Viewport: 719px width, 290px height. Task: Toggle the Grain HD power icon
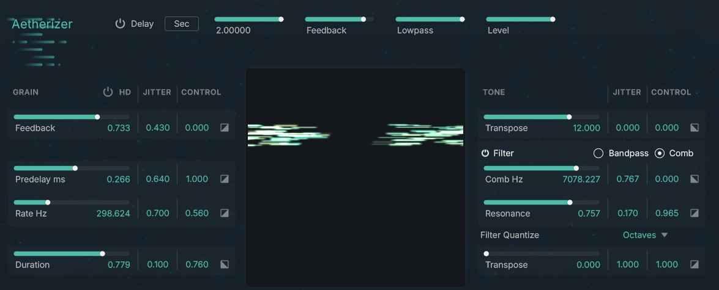[x=108, y=92]
